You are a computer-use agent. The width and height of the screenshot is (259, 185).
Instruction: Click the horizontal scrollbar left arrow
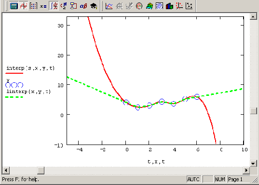coord(6,170)
